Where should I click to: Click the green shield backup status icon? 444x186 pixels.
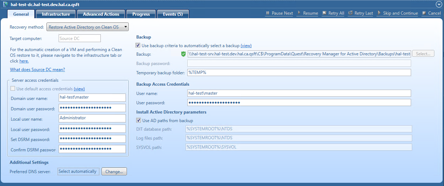(183, 54)
